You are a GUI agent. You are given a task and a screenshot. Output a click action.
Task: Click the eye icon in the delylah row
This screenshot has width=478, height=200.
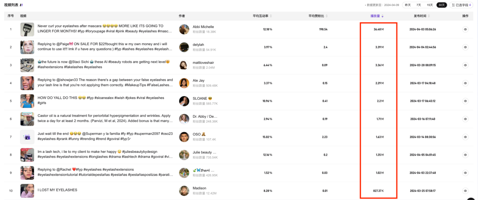(x=465, y=47)
